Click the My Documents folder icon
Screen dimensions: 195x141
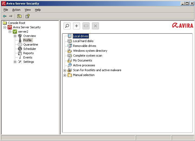pos(70,60)
